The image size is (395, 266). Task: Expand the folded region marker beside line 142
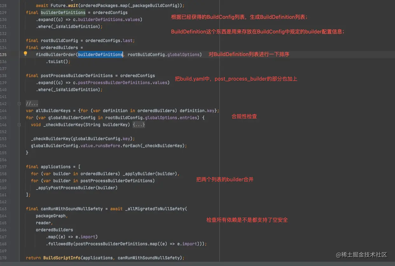[x=19, y=104]
